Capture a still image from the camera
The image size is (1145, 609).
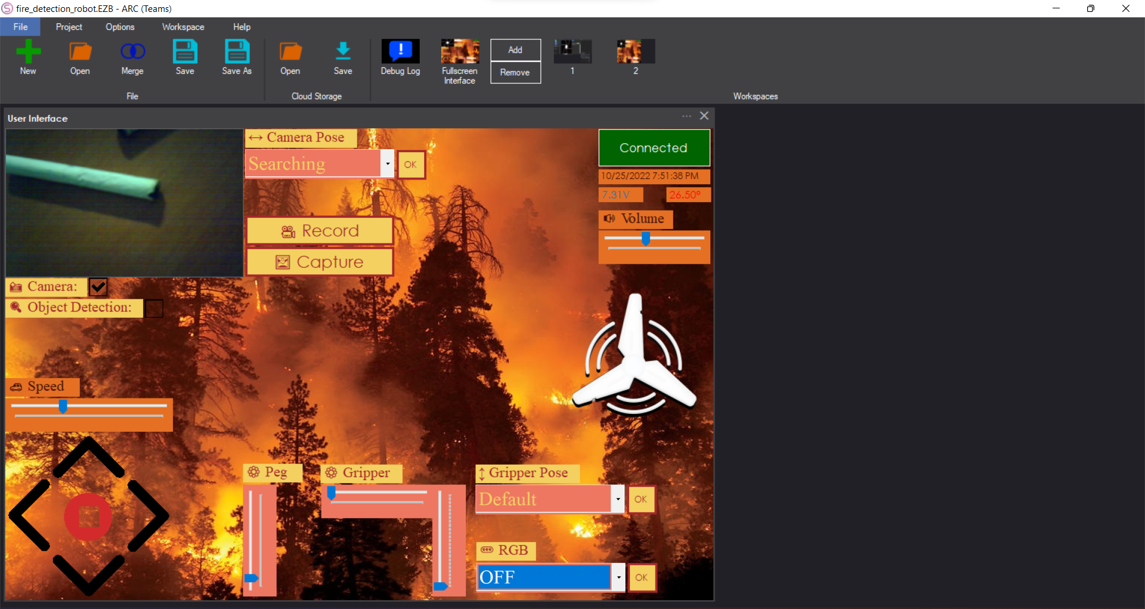(320, 261)
